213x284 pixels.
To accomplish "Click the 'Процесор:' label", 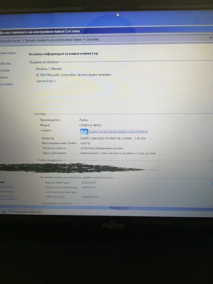I will (x=48, y=138).
